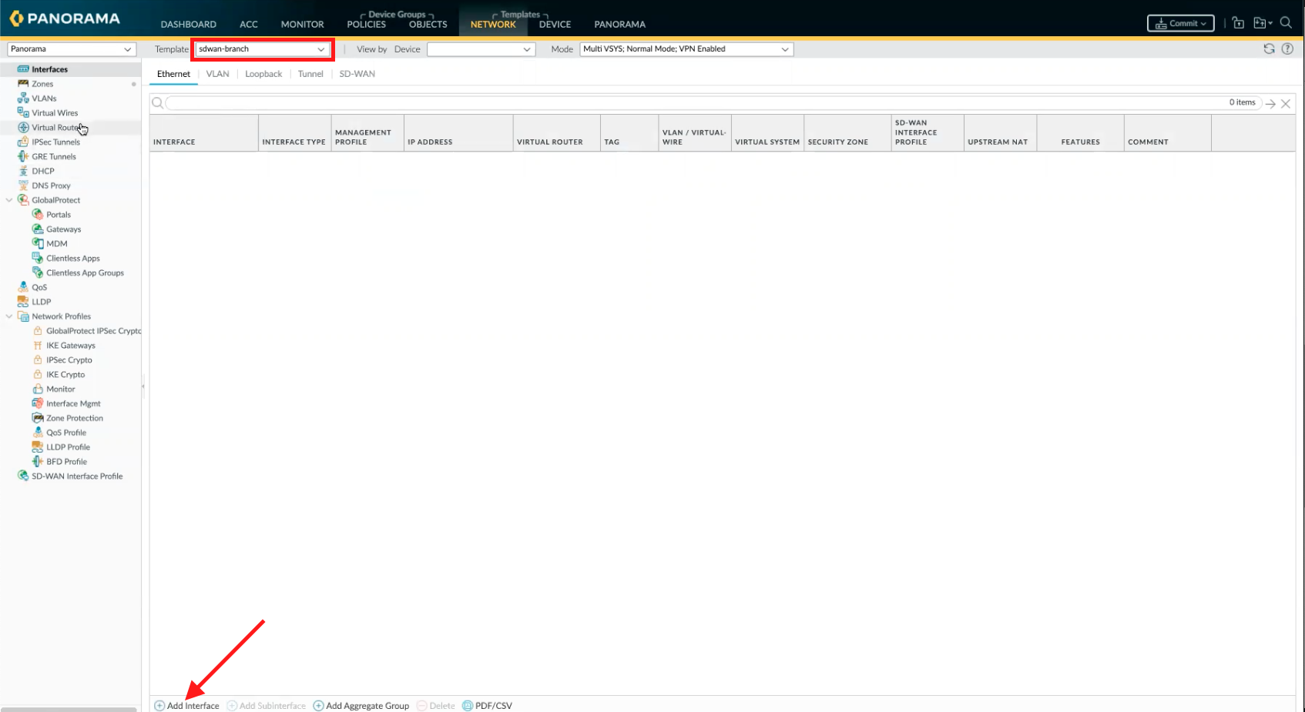This screenshot has width=1305, height=712.
Task: Click the QoS icon in the sidebar
Action: click(x=23, y=287)
